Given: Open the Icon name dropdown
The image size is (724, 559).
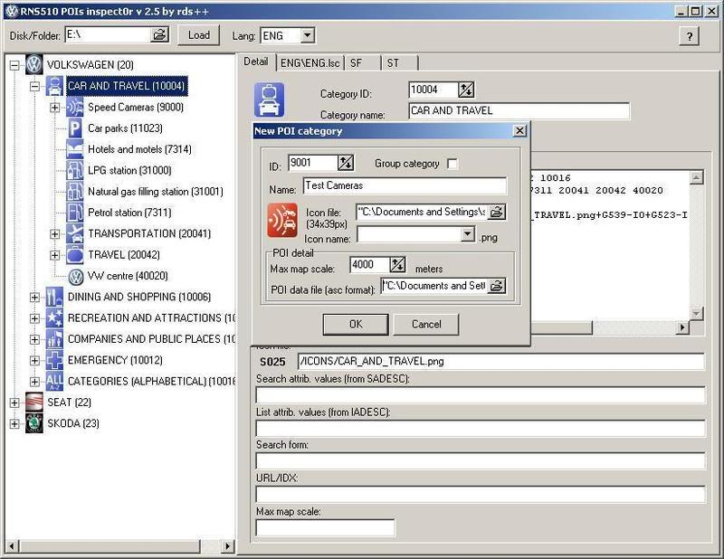Looking at the screenshot, I should tap(468, 234).
